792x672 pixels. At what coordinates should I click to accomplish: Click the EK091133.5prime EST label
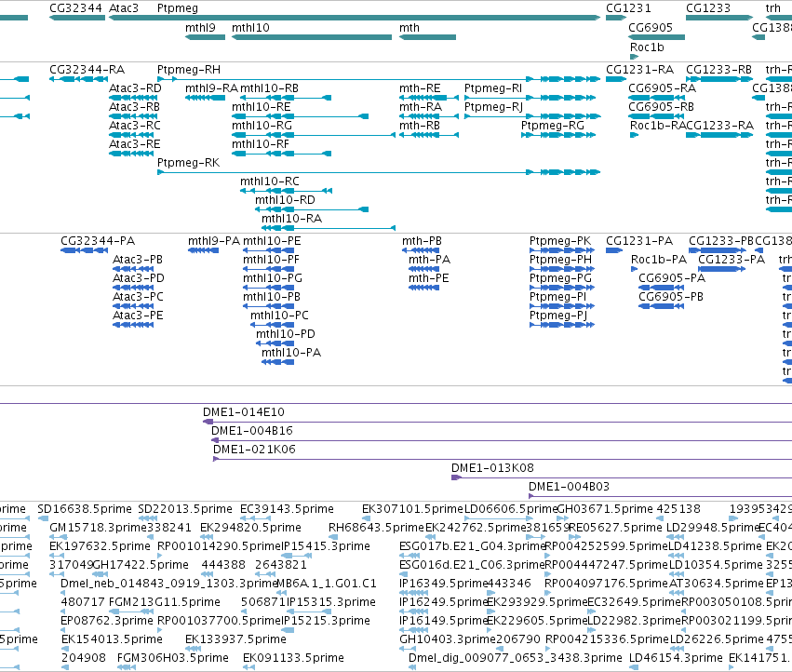pos(293,658)
